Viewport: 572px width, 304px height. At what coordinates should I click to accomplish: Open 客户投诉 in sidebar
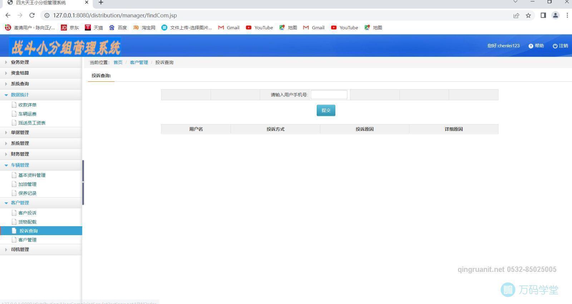27,213
